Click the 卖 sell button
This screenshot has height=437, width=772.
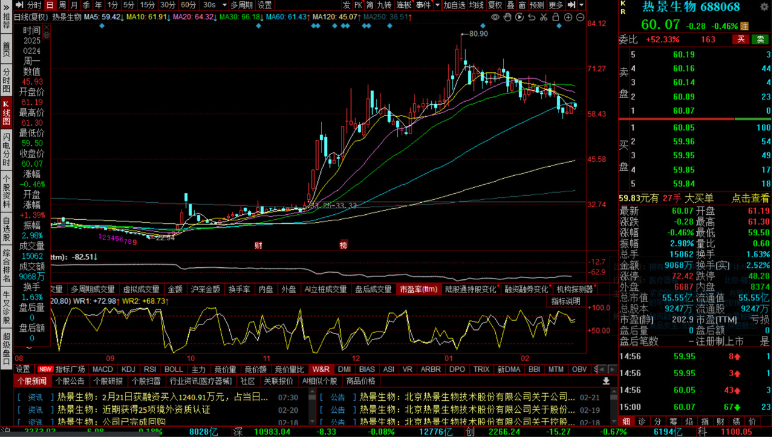coord(759,39)
